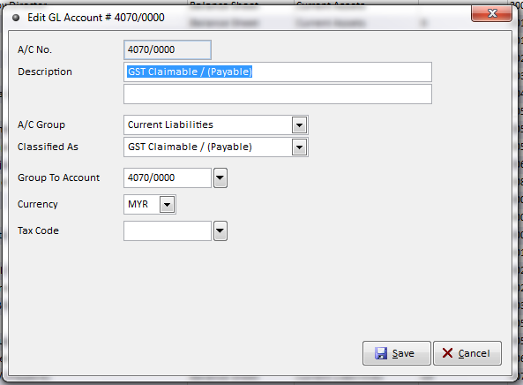Click the A/C No. field showing 4070/0000
523x385 pixels.
pos(167,49)
